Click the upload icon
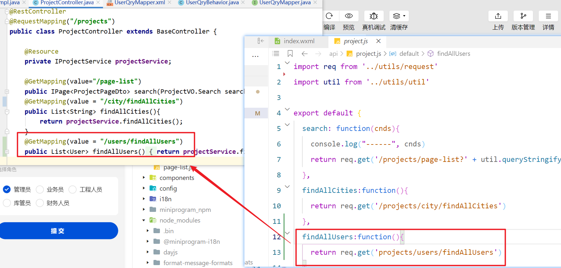 [x=498, y=16]
